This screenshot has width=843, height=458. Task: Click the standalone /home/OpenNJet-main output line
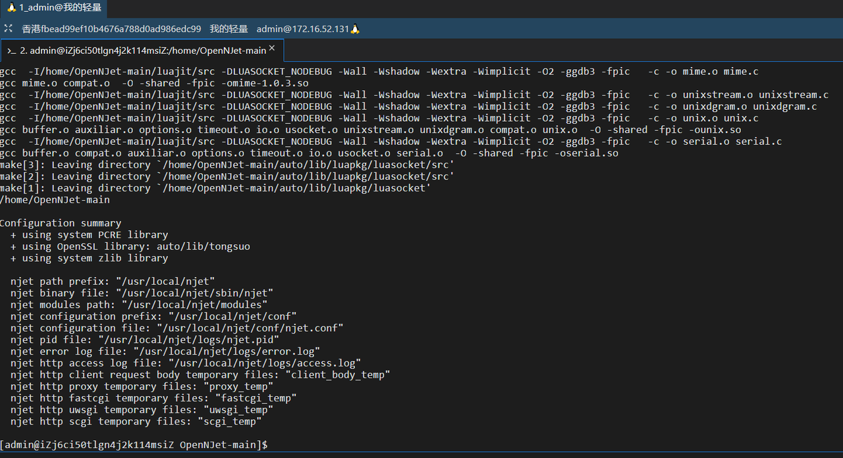[x=55, y=200]
